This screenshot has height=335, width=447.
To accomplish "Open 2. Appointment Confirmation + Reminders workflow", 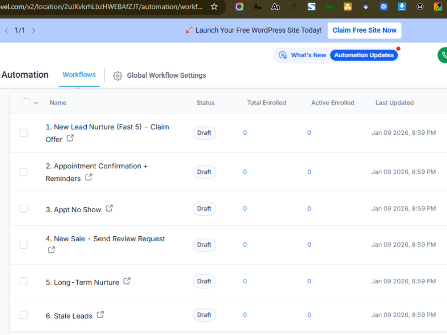I will (x=97, y=172).
